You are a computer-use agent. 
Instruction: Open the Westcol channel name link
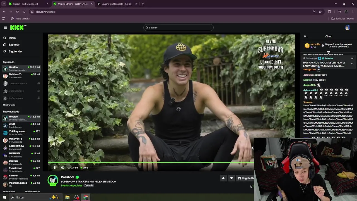(x=67, y=177)
